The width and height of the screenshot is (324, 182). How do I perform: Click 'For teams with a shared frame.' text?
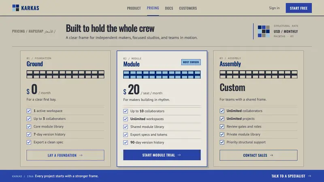[243, 99]
